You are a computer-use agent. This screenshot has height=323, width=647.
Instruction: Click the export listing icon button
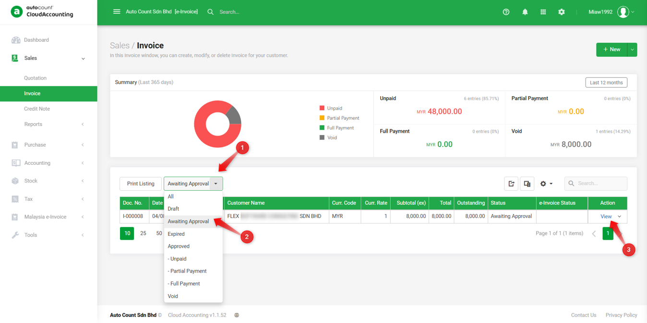(511, 184)
